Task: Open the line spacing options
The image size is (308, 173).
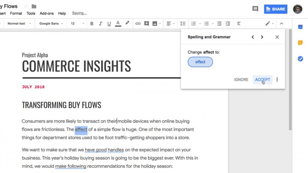Action: click(183, 24)
